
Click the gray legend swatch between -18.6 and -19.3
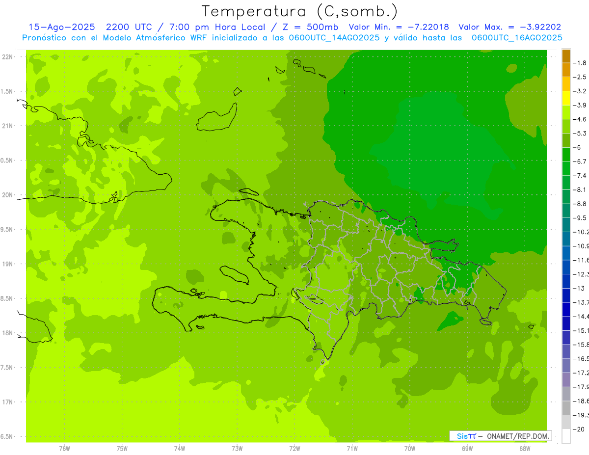click(x=566, y=408)
